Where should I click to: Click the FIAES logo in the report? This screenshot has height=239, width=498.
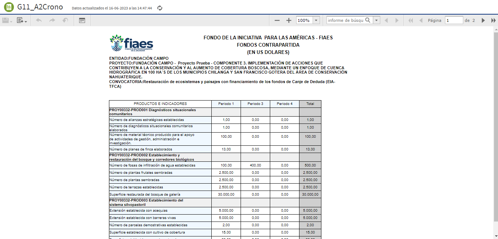coord(131,43)
